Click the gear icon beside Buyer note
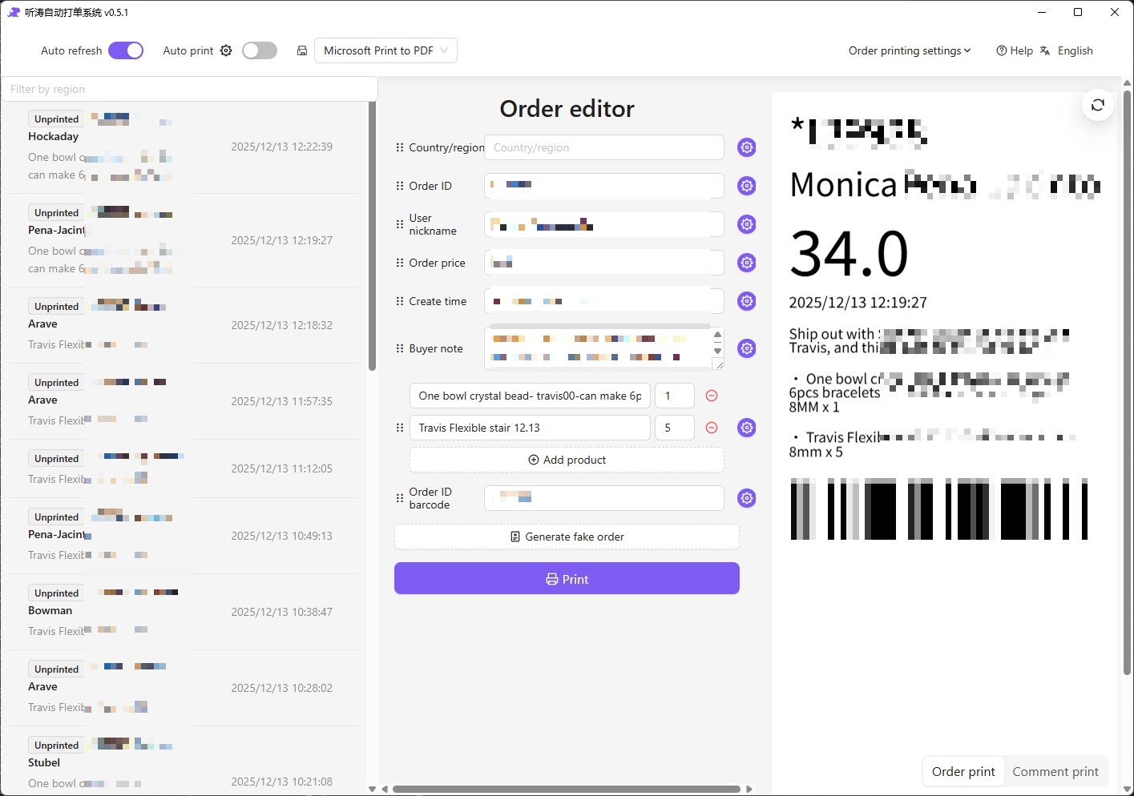 (746, 348)
